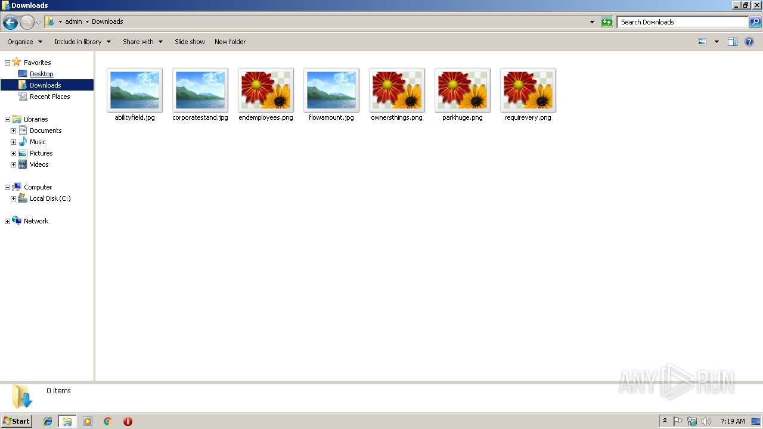Create a New folder
This screenshot has height=429, width=763.
[230, 42]
